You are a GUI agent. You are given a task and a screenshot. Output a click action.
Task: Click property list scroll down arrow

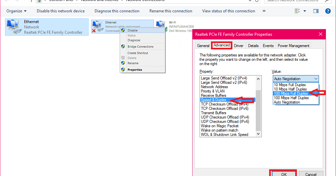click(x=258, y=134)
